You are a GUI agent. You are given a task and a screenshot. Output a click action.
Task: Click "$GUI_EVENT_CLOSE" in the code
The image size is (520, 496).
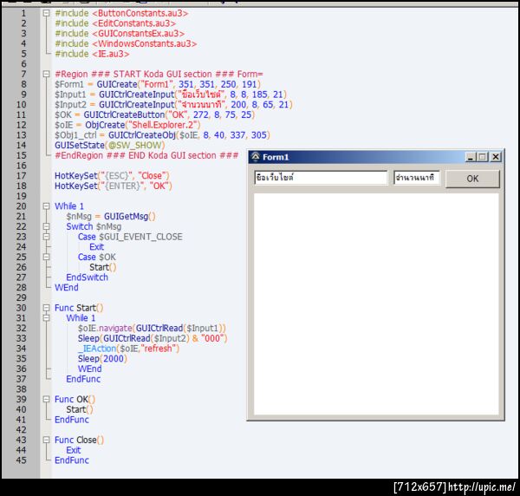(140, 237)
